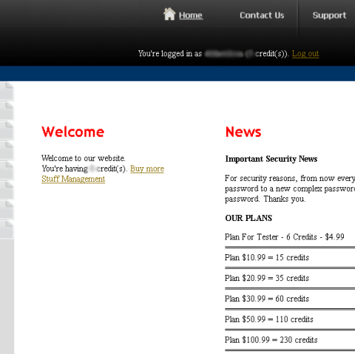Screen dimensions: 355x354
Task: Open the Stuff Management link
Action: (73, 179)
